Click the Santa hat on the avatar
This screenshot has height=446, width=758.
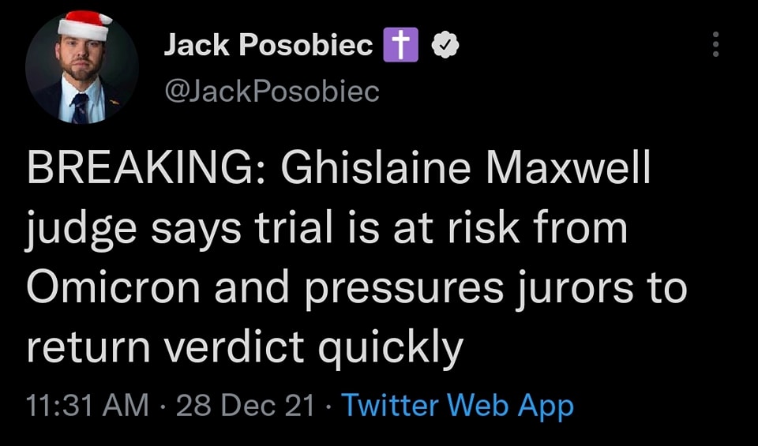coord(84,24)
